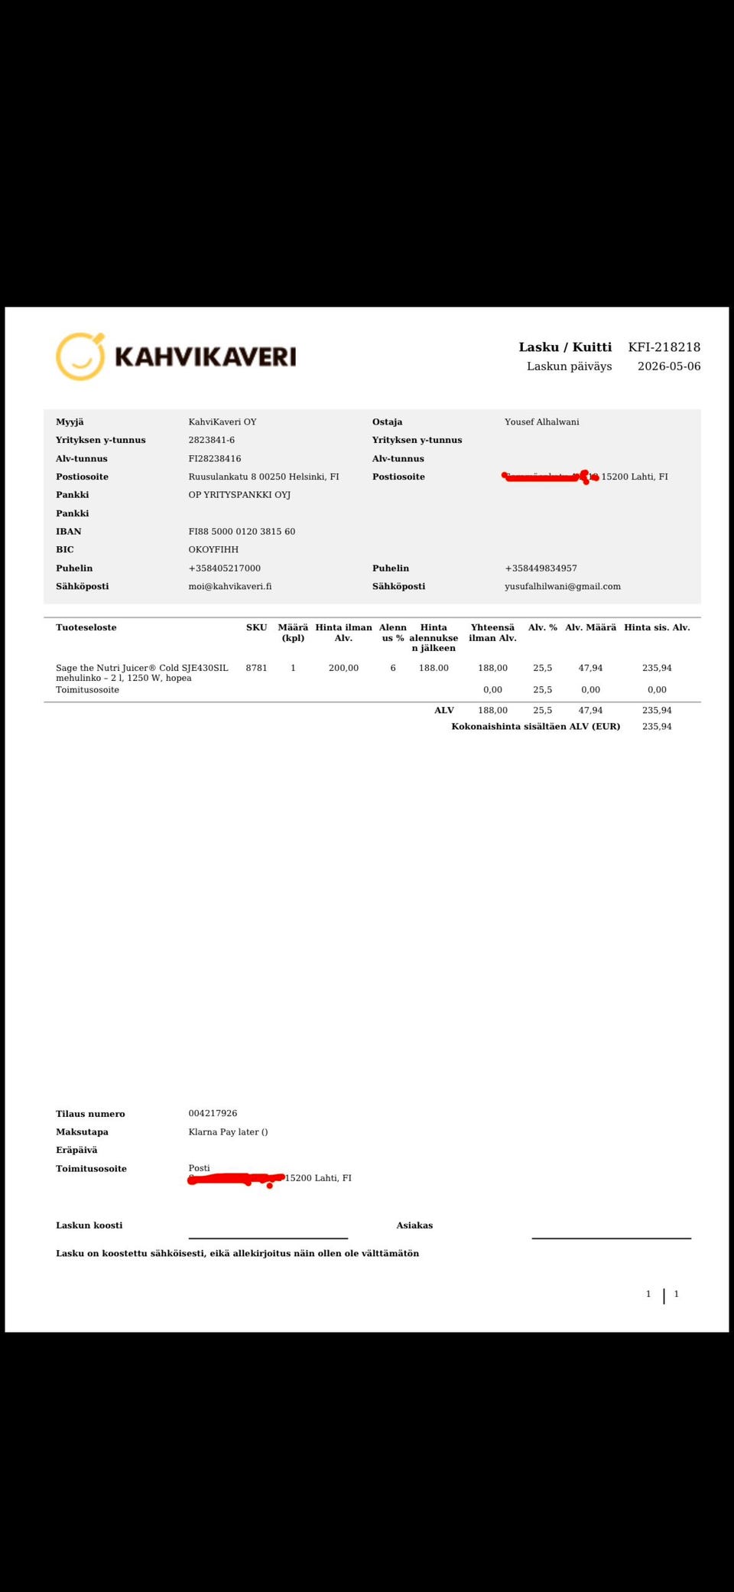734x1592 pixels.
Task: Click the BIC code OKOYFIHH
Action: click(213, 550)
